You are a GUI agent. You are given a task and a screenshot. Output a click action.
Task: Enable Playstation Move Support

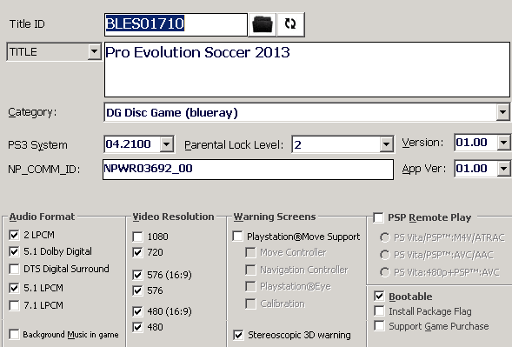pyautogui.click(x=237, y=237)
